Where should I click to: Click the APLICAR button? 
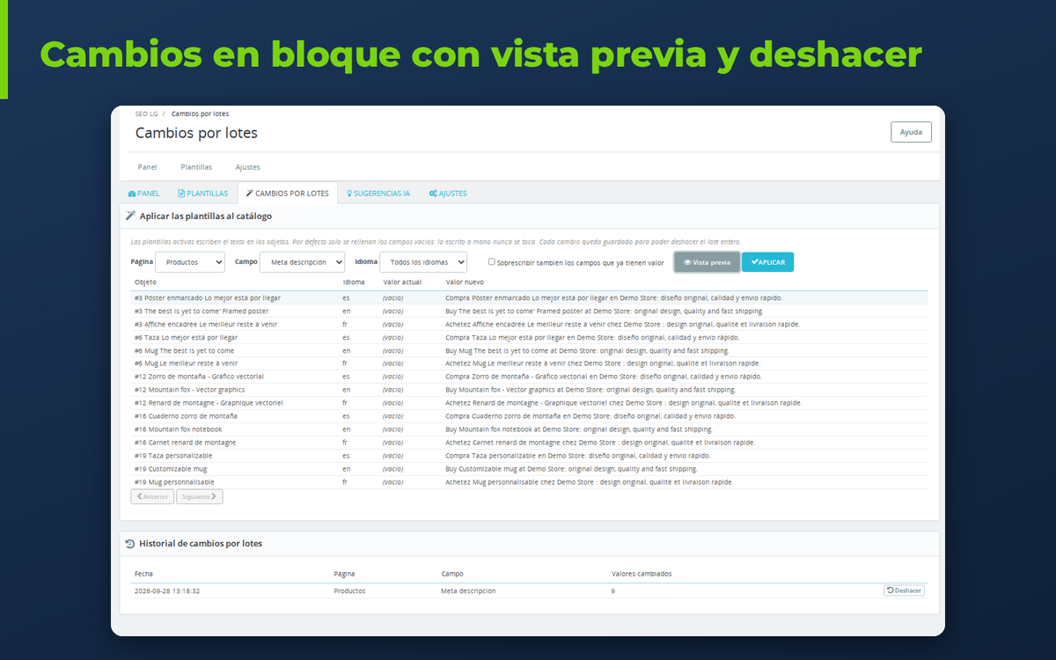pyautogui.click(x=767, y=262)
